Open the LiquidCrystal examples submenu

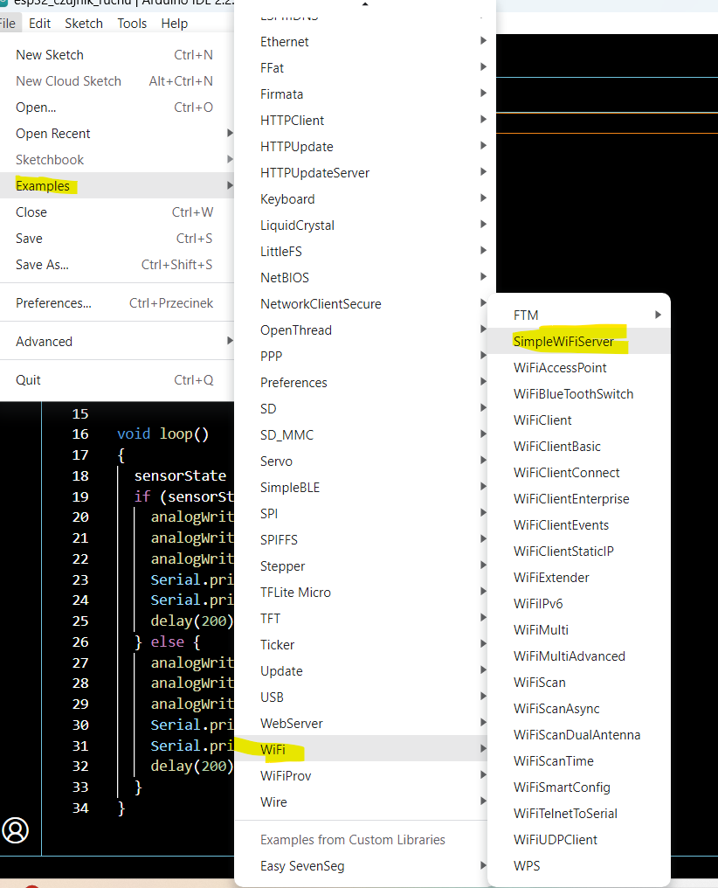(x=365, y=225)
